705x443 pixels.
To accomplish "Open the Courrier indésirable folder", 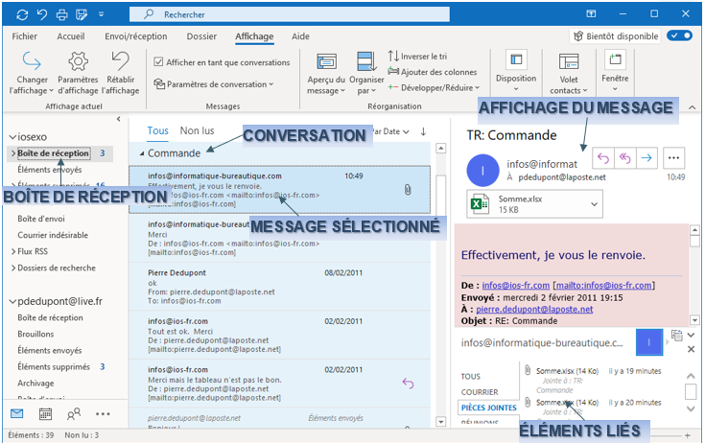I will coord(53,235).
